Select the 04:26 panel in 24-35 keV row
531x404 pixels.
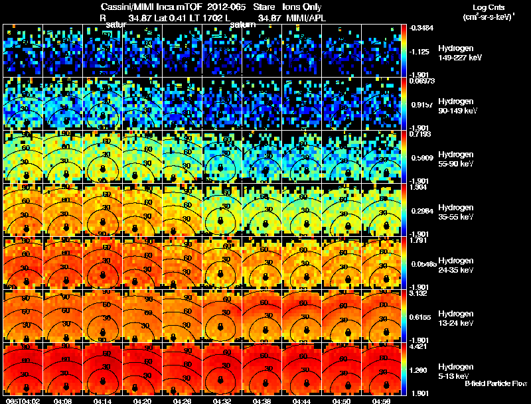182,263
